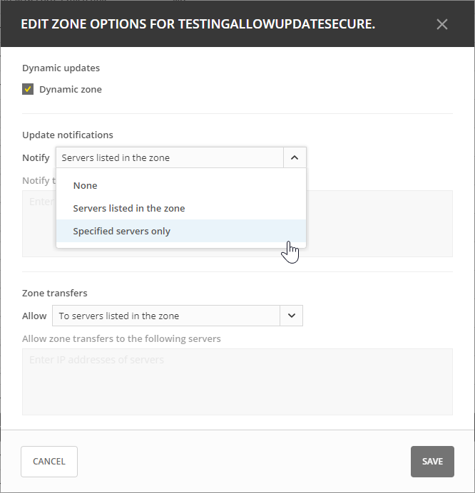Save the zone options

(x=432, y=462)
